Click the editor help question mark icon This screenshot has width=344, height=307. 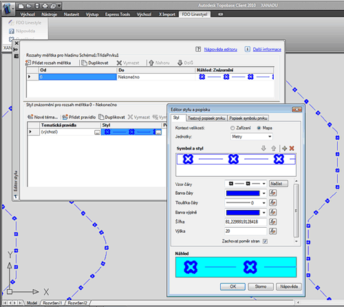198,49
